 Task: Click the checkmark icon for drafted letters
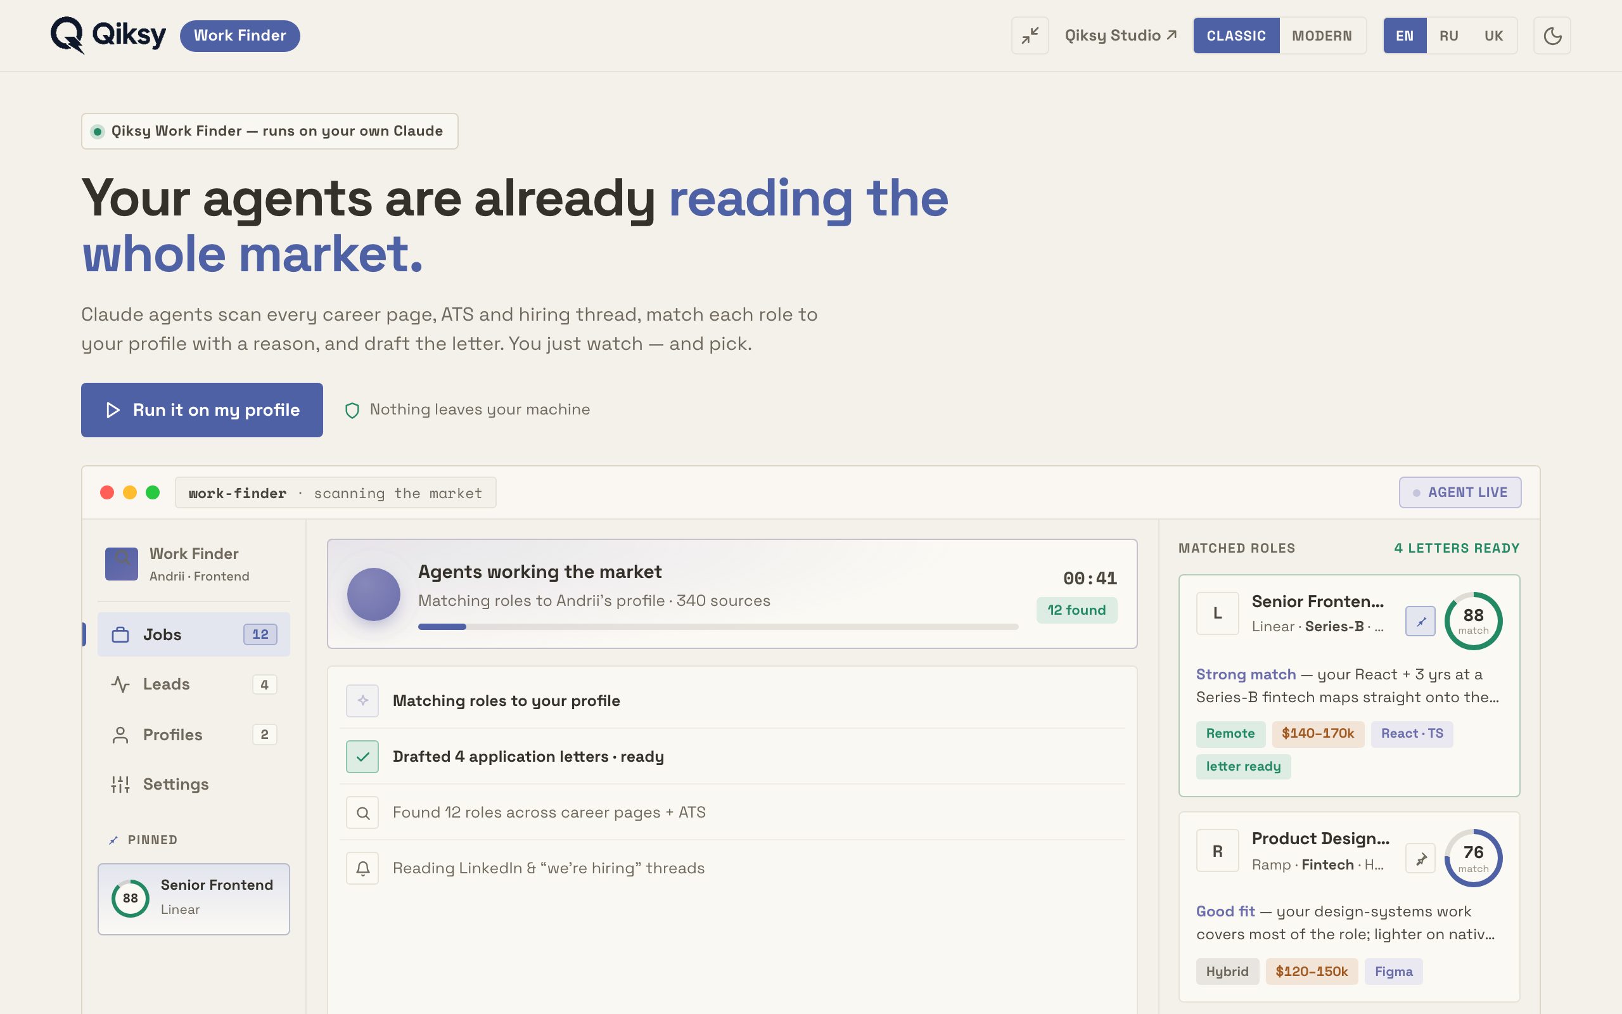[362, 757]
